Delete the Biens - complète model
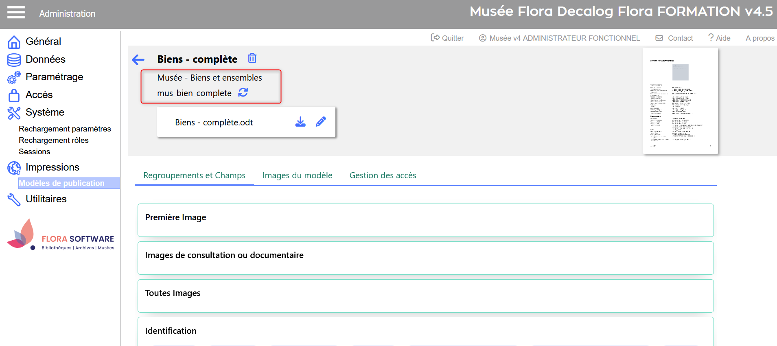 click(x=252, y=59)
